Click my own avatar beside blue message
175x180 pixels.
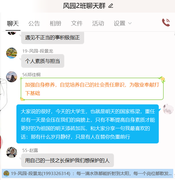(168, 109)
